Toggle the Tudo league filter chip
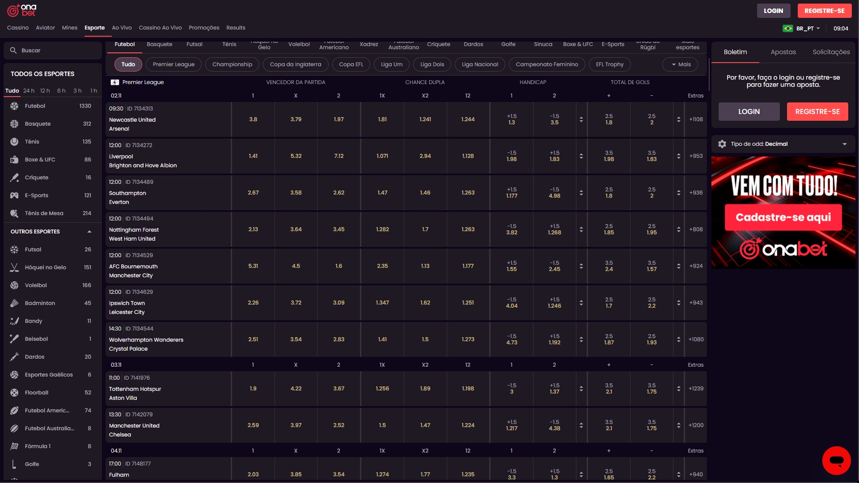This screenshot has width=859, height=483. 128,64
